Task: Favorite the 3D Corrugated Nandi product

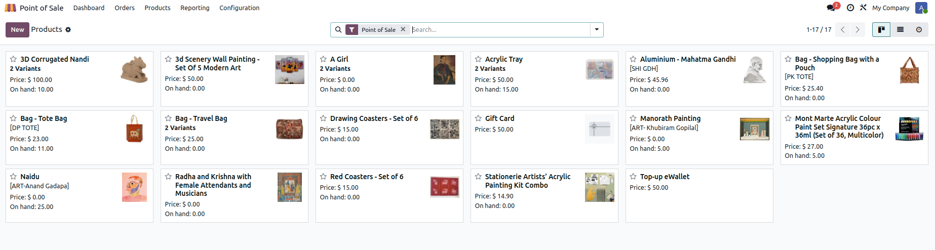Action: [x=14, y=59]
